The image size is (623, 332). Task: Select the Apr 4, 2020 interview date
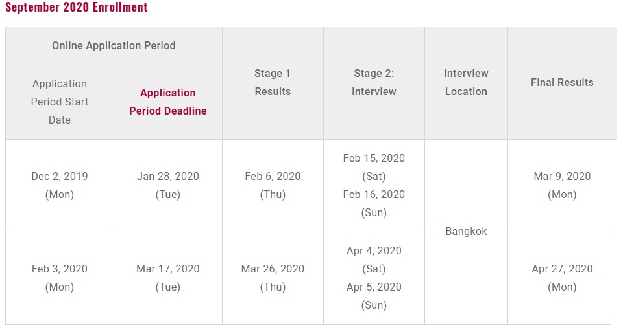374,250
